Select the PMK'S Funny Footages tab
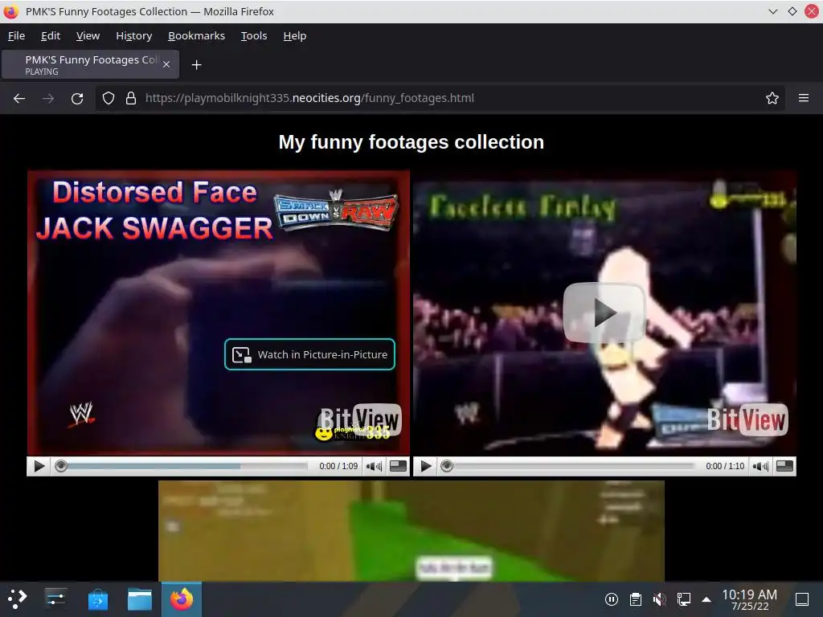The height and width of the screenshot is (617, 823). pyautogui.click(x=90, y=64)
